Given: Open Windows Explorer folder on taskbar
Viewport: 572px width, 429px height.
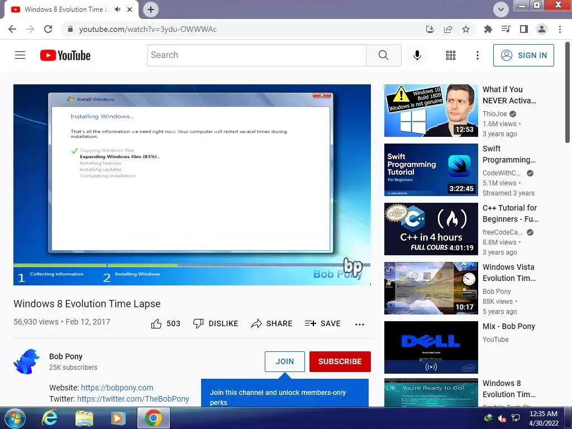Looking at the screenshot, I should (84, 418).
